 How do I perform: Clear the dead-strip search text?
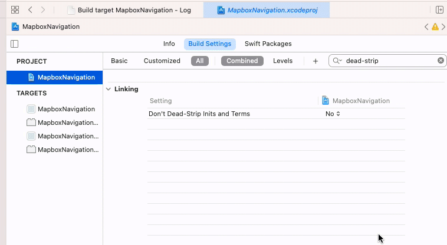(441, 60)
